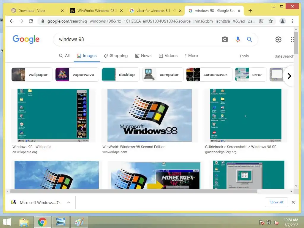Filter by the vaporwave chip
The height and width of the screenshot is (228, 304).
pos(77,75)
